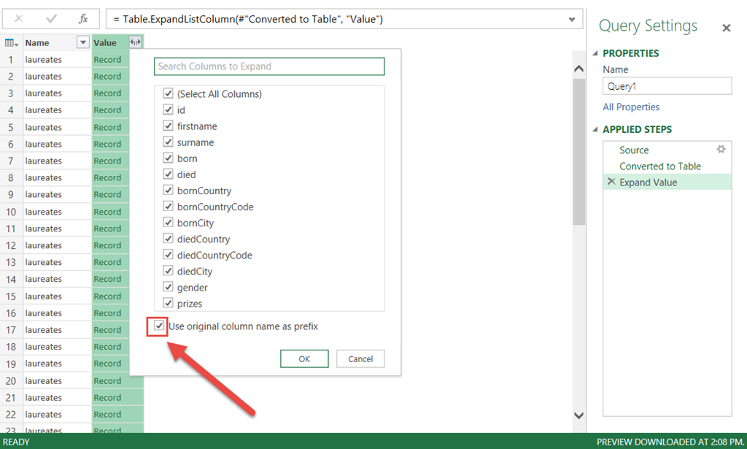Close the Query Settings pane

(x=726, y=28)
